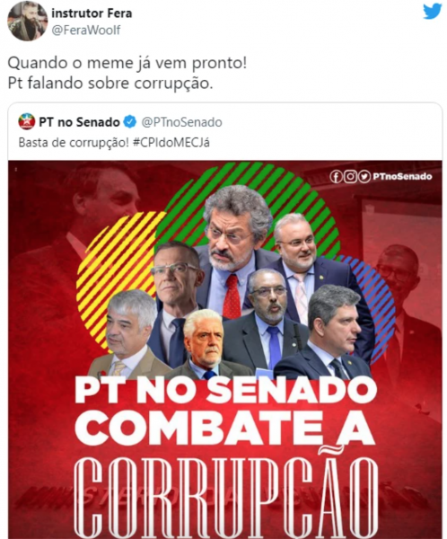The image size is (447, 539).
Task: Click the instrutor Fera display name
Action: click(92, 13)
